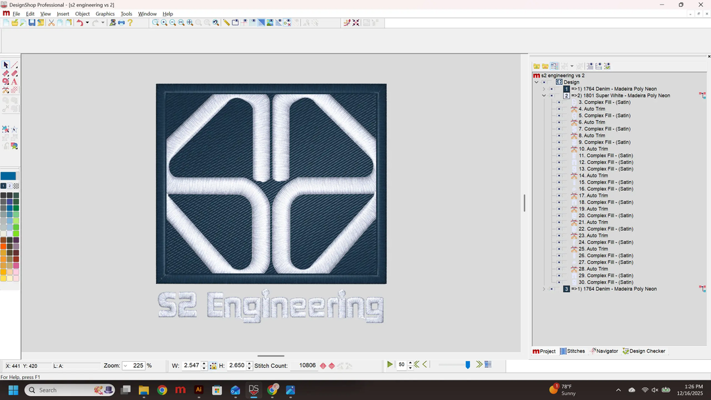The height and width of the screenshot is (400, 711).
Task: Toggle visibility box for 20. Complex Fill
Action: click(559, 216)
